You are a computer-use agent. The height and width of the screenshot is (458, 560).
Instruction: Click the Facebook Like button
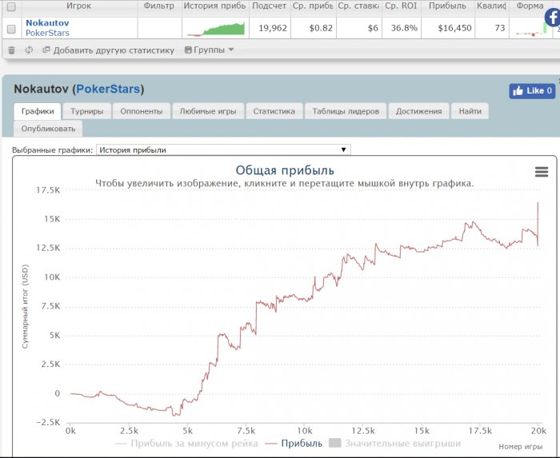[x=532, y=91]
